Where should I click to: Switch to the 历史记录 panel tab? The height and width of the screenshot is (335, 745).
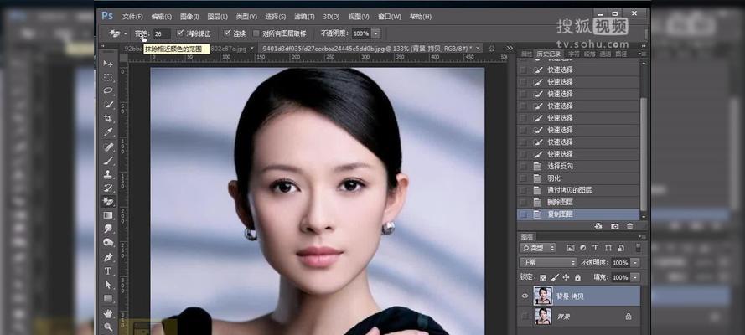(x=549, y=54)
